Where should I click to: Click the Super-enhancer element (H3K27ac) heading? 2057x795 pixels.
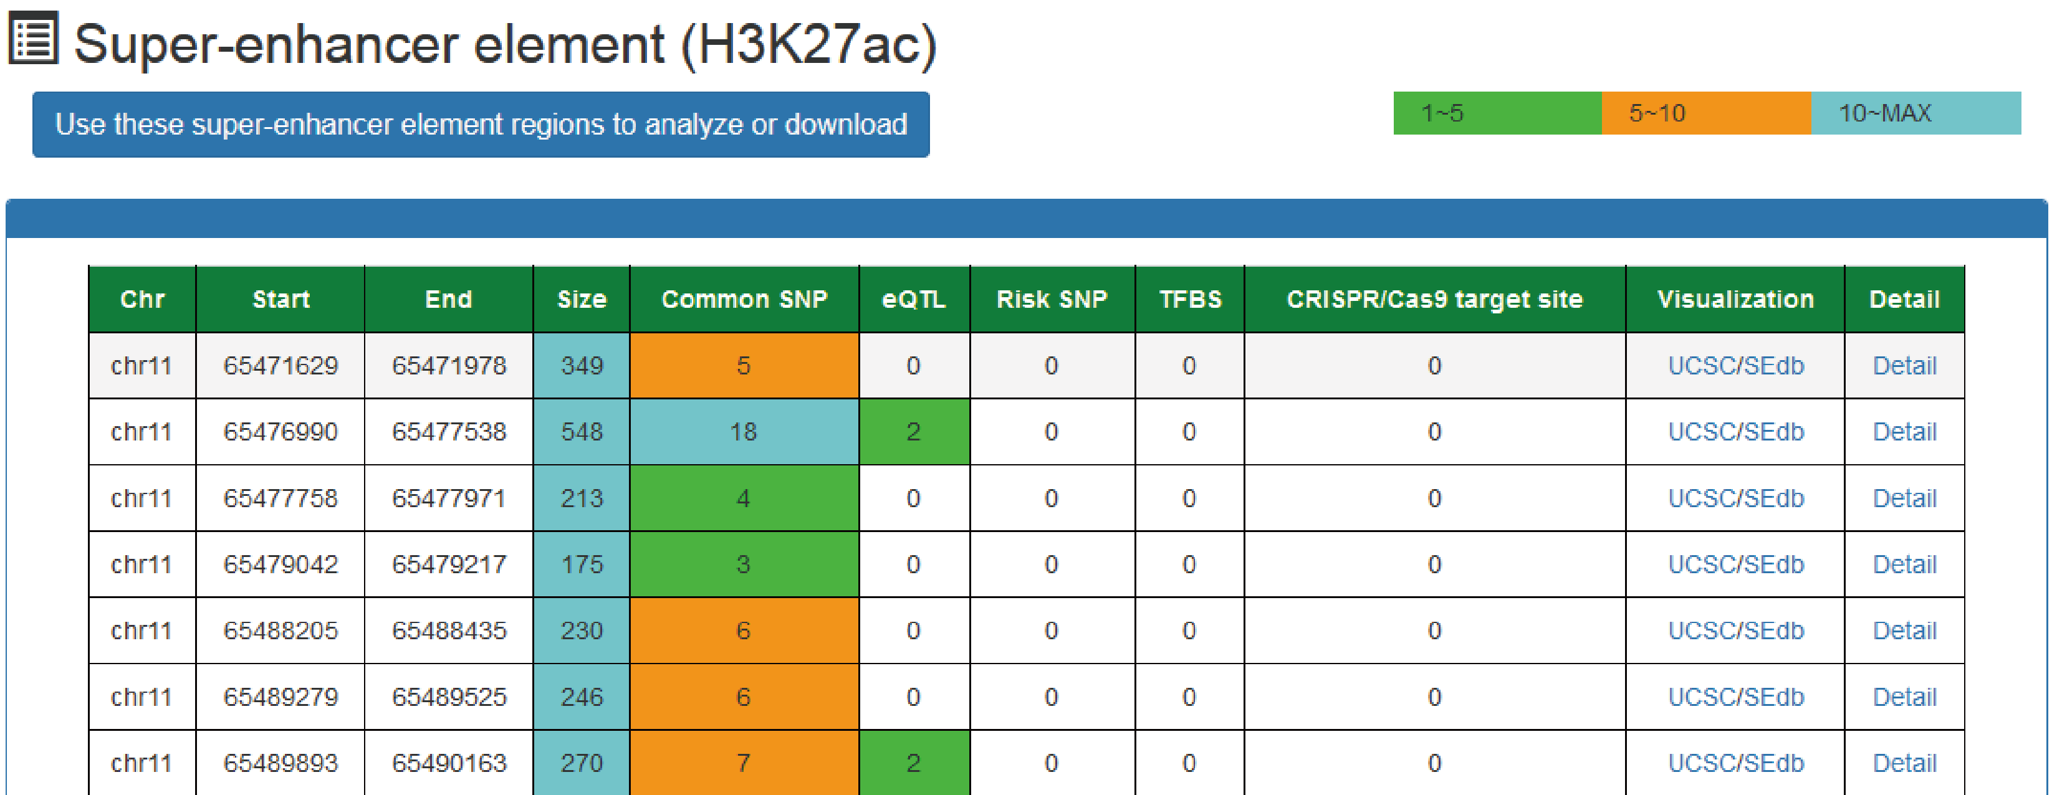(x=506, y=44)
